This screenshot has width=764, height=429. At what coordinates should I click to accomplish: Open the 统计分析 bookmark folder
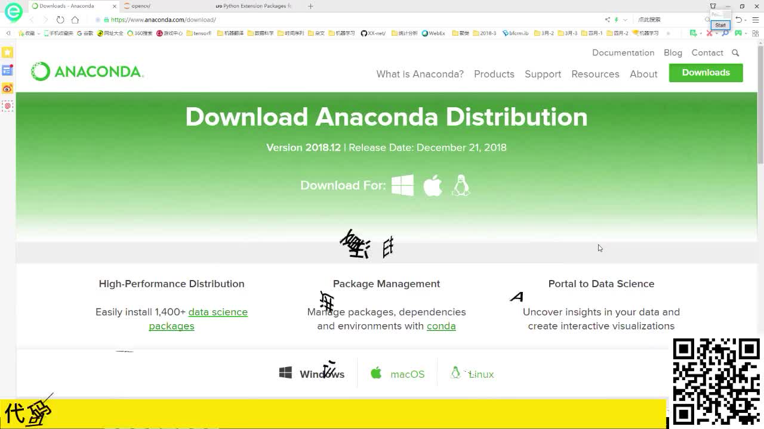[x=405, y=33]
